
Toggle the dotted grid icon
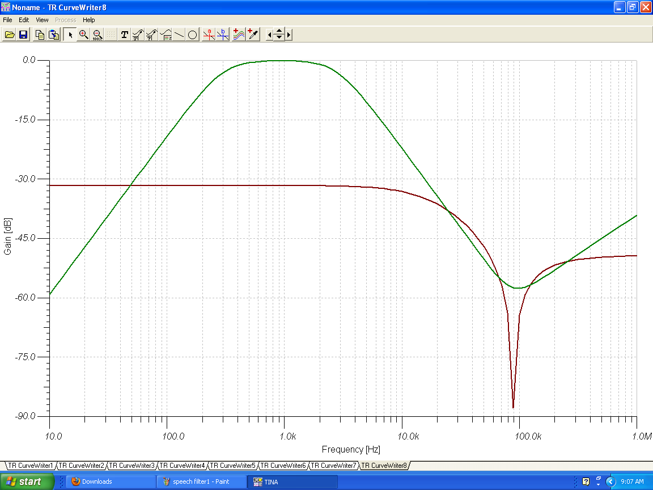click(111, 35)
